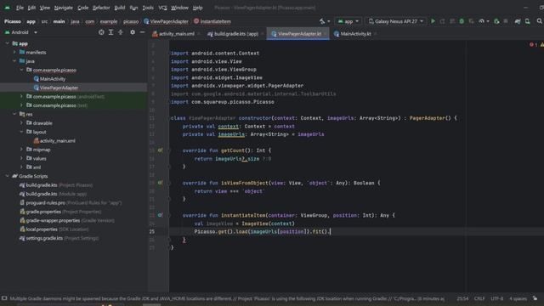Click instantiateItem breadcrumb in navigation bar
Image resolution: width=544 pixels, height=306 pixels.
click(212, 21)
